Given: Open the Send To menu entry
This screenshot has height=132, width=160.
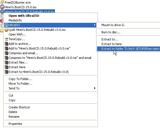Looking at the screenshot, I should 50,88.
